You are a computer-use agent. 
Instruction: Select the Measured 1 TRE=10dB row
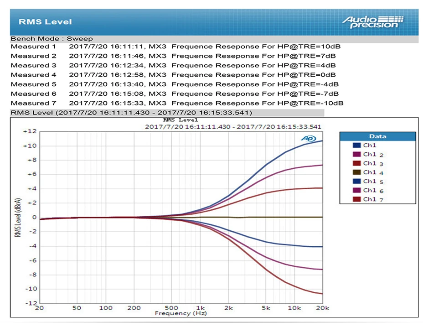pos(175,47)
